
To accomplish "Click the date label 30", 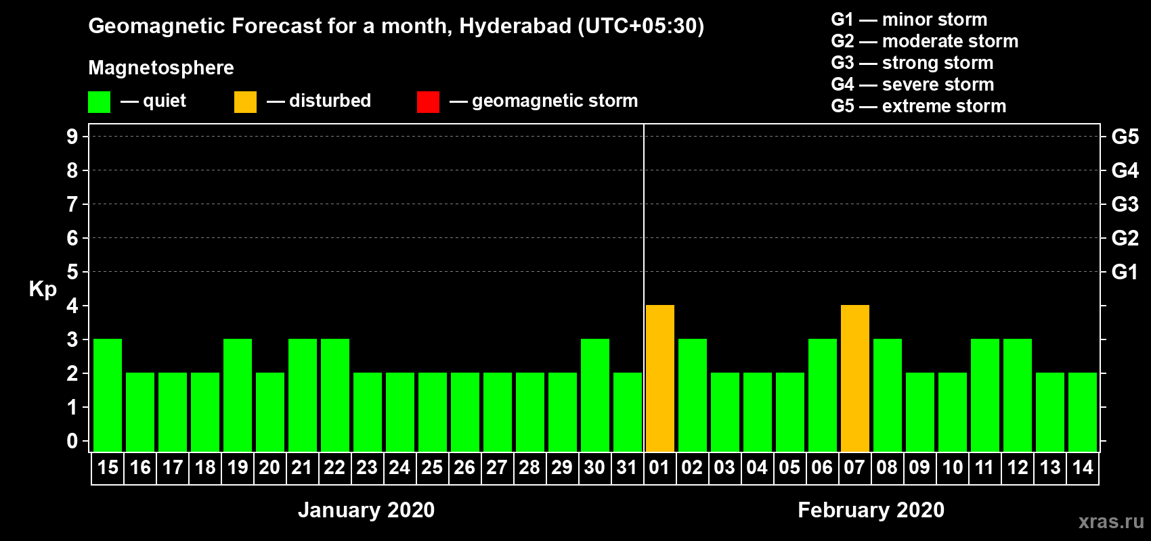I will coord(594,468).
